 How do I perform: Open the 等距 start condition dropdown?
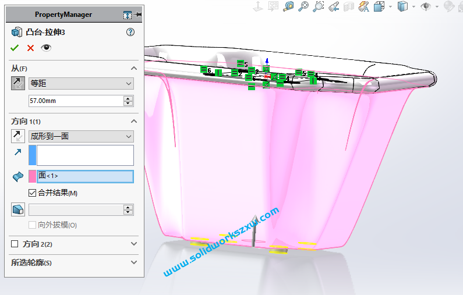[x=81, y=84]
